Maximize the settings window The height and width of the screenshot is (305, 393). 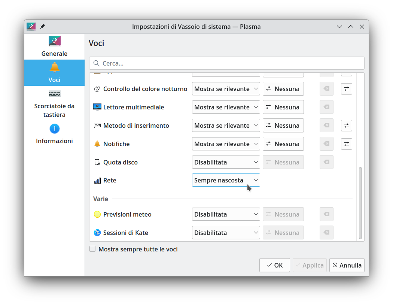[351, 27]
